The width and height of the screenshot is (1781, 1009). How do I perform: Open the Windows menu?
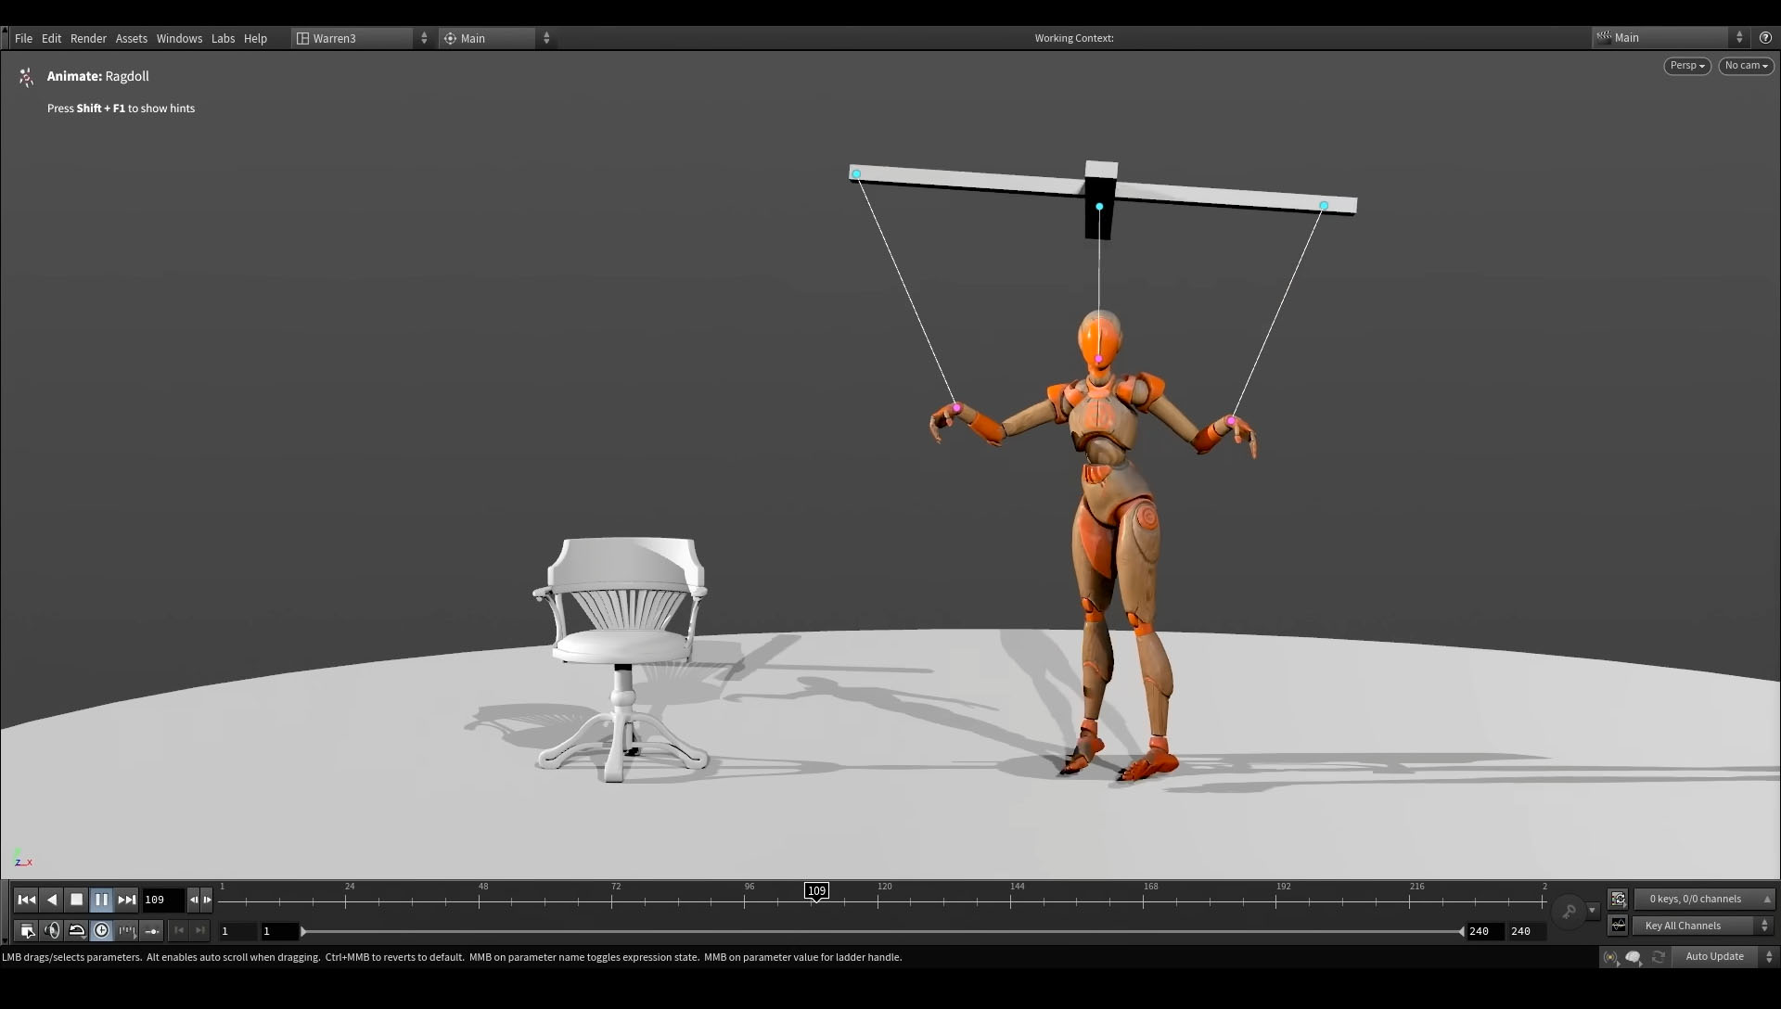coord(179,38)
